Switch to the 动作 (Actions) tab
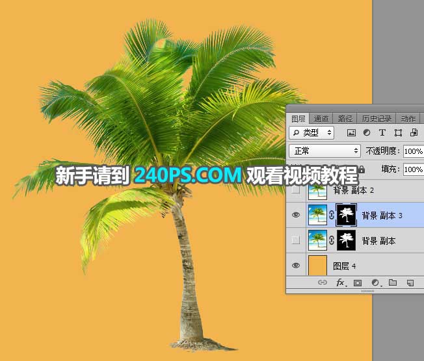The image size is (424, 361). (408, 119)
